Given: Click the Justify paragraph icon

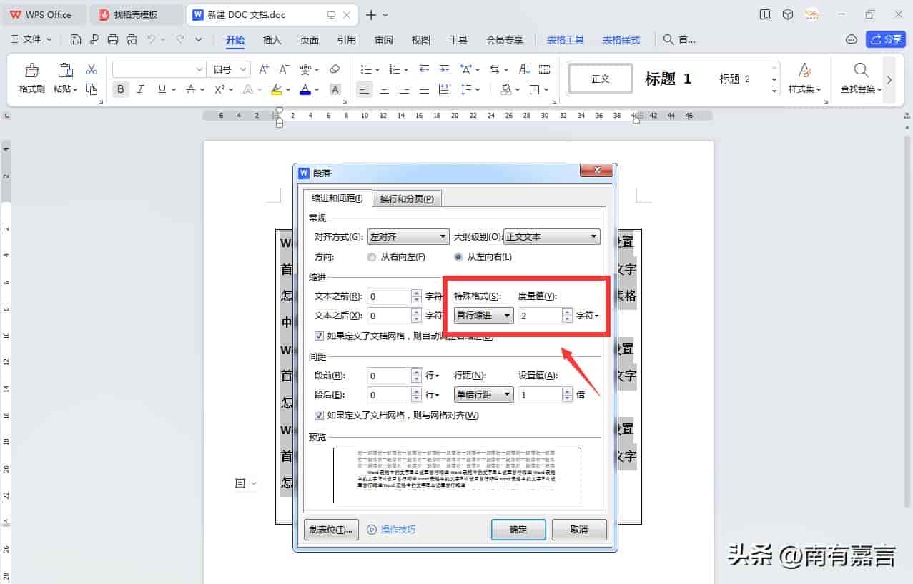Looking at the screenshot, I should [x=425, y=89].
